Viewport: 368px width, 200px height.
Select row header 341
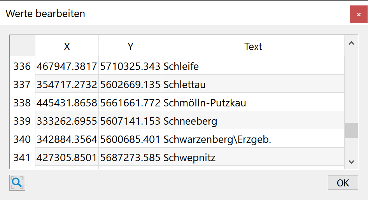23,158
